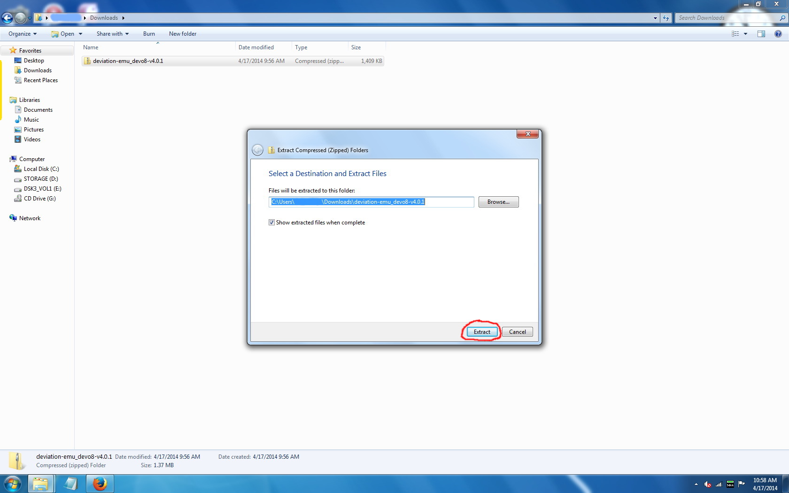The height and width of the screenshot is (493, 789).
Task: Open the view options dropdown arrow
Action: pyautogui.click(x=745, y=34)
